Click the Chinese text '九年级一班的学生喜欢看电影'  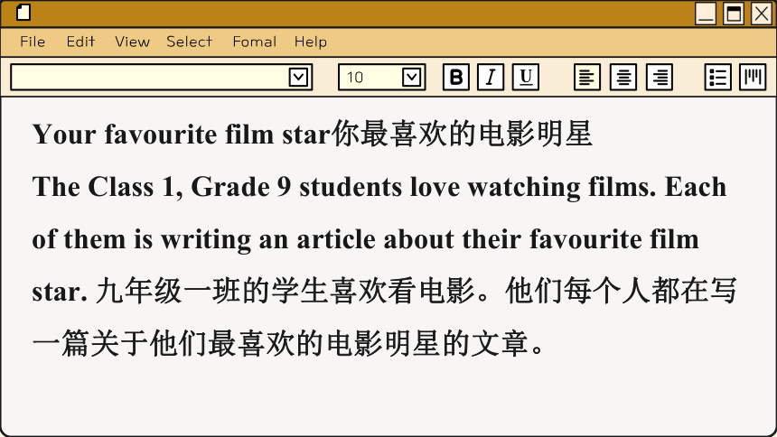click(286, 291)
